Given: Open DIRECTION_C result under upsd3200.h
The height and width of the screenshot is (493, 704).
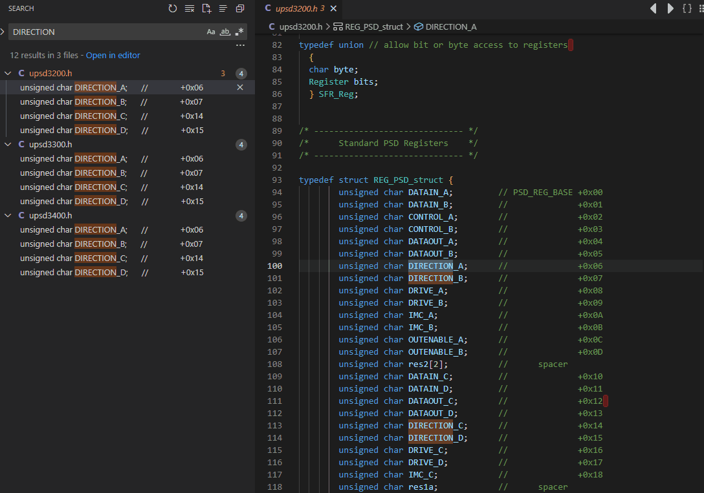Looking at the screenshot, I should coord(127,116).
